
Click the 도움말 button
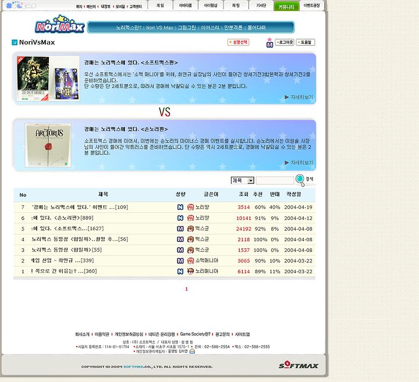pyautogui.click(x=306, y=42)
